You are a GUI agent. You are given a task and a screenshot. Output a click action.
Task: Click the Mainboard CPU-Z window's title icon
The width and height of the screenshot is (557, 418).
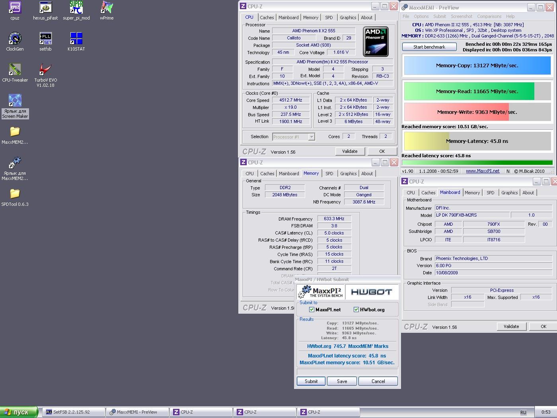pyautogui.click(x=404, y=182)
